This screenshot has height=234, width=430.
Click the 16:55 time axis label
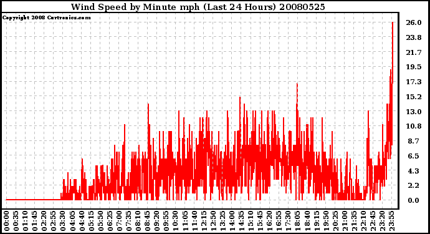279,221
